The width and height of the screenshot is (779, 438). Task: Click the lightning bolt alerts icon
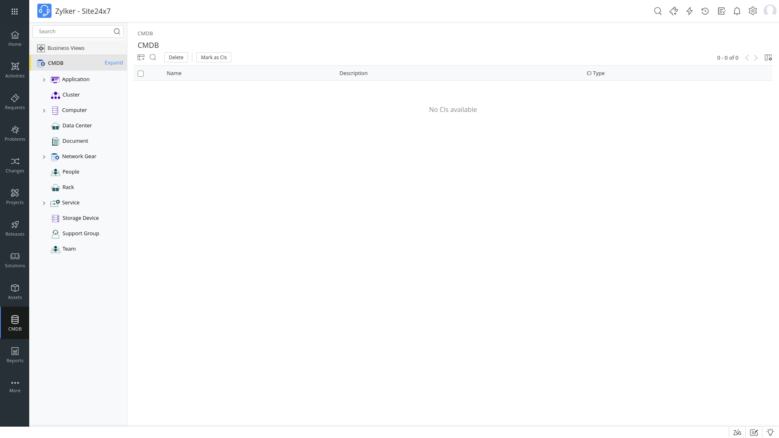pos(690,11)
